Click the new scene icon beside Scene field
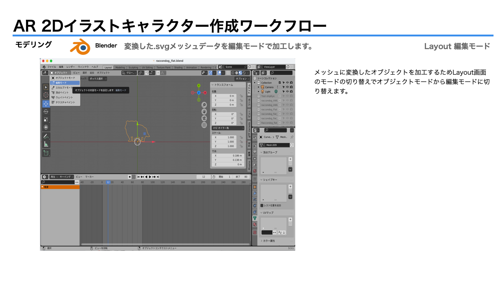The image size is (504, 283). (250, 67)
